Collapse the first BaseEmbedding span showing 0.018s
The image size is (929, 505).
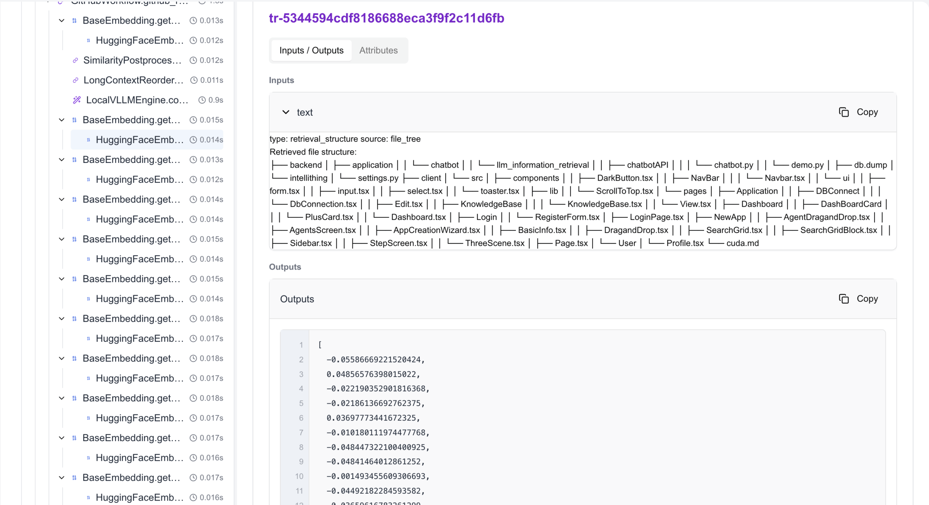coord(62,319)
